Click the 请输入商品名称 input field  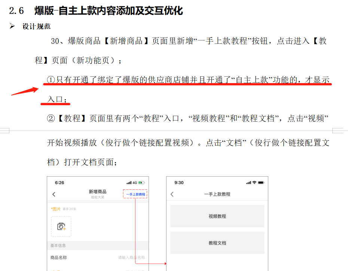[x=131, y=258]
